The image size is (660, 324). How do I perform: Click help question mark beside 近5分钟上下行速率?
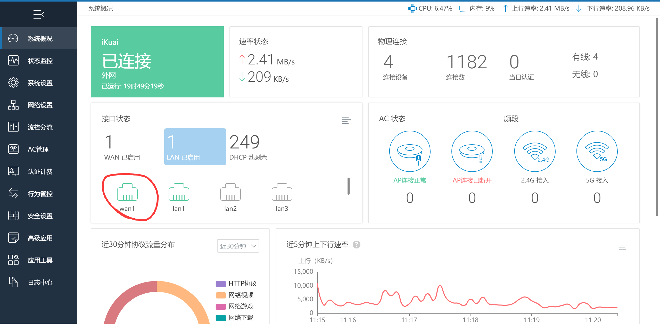[x=357, y=245]
